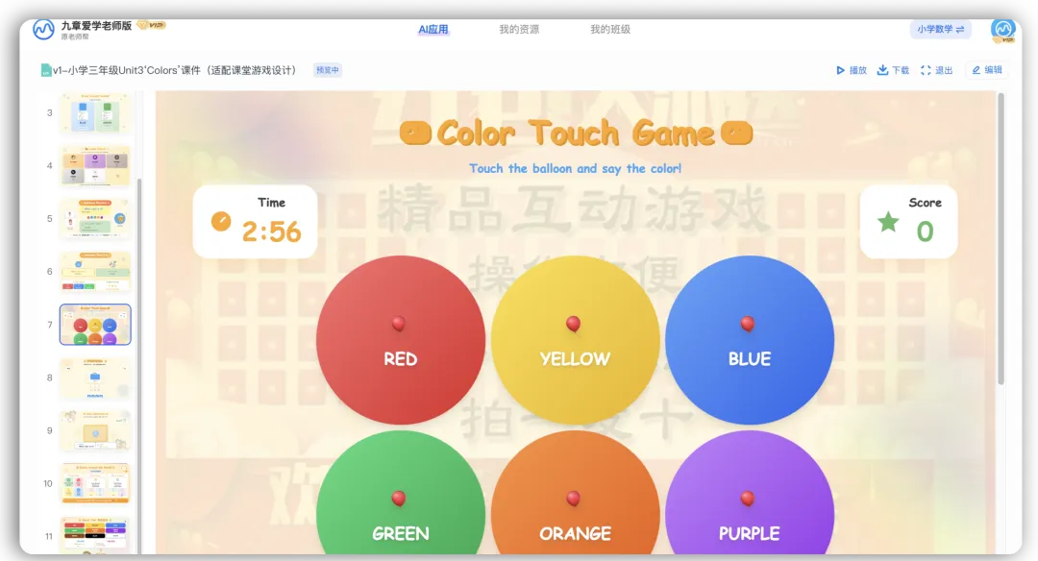Select slide 8 thumbnail
The width and height of the screenshot is (1038, 561).
point(95,378)
